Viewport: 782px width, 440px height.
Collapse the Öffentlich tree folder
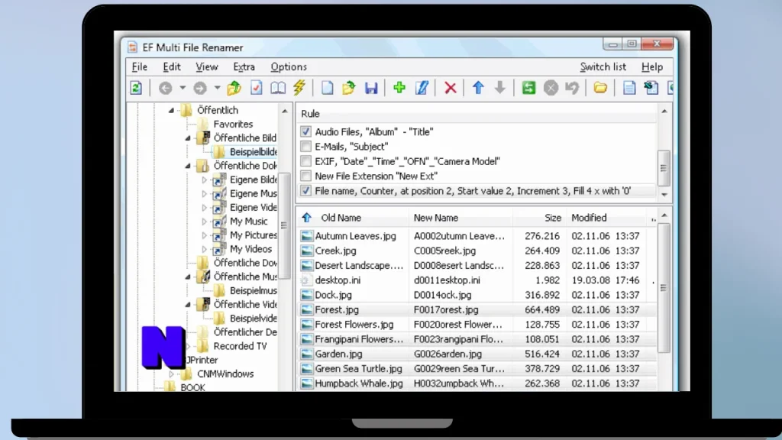[x=172, y=110]
